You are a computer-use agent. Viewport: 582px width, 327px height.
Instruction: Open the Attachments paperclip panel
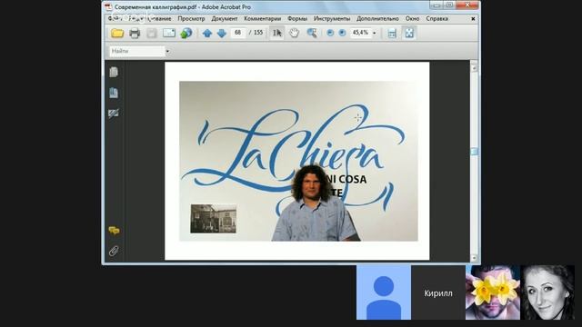pos(114,251)
